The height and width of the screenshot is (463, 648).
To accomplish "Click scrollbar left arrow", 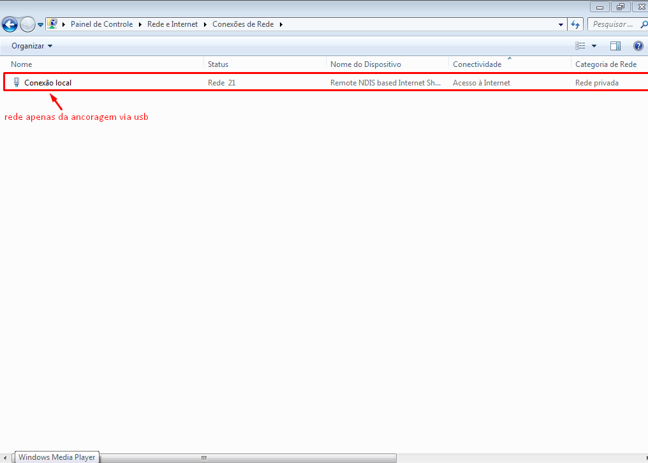I will tap(5, 458).
